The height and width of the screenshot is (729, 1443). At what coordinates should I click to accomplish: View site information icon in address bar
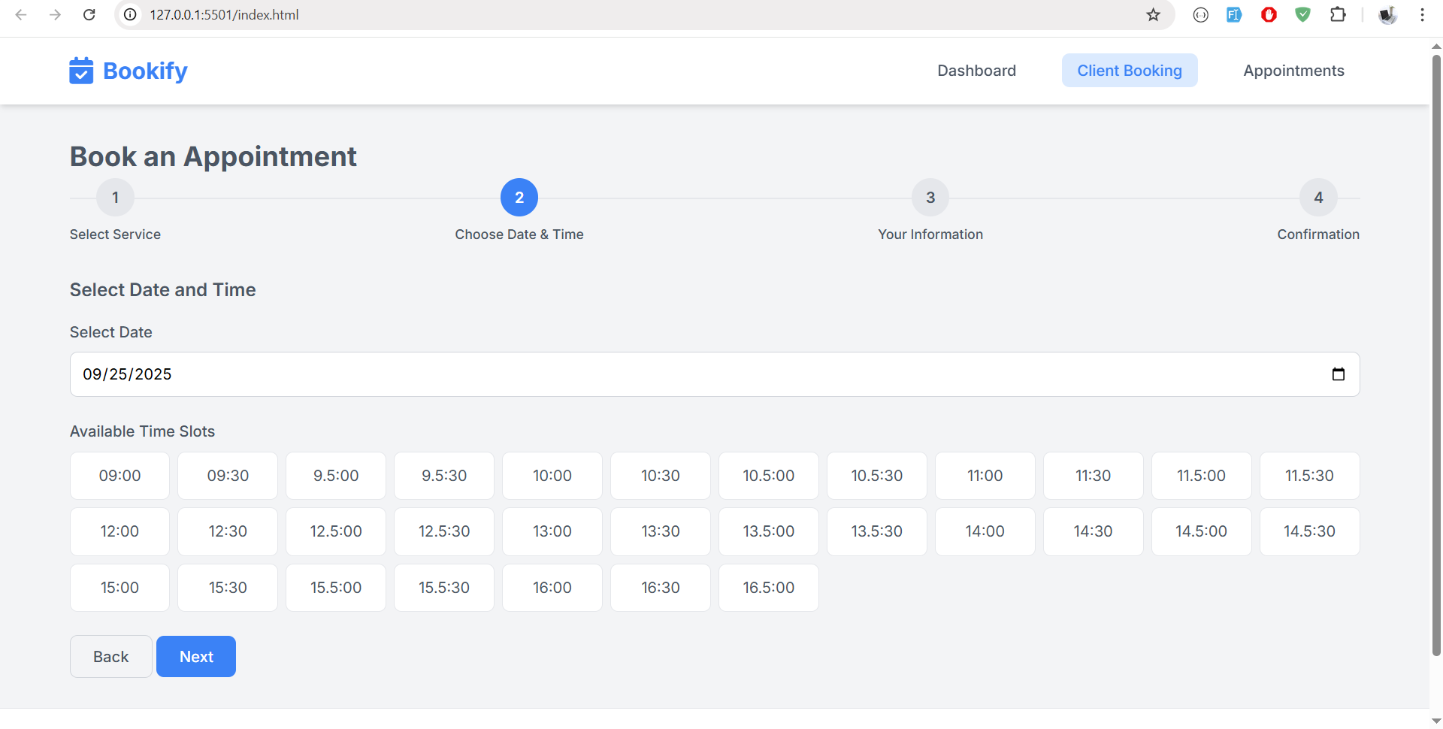click(x=130, y=15)
